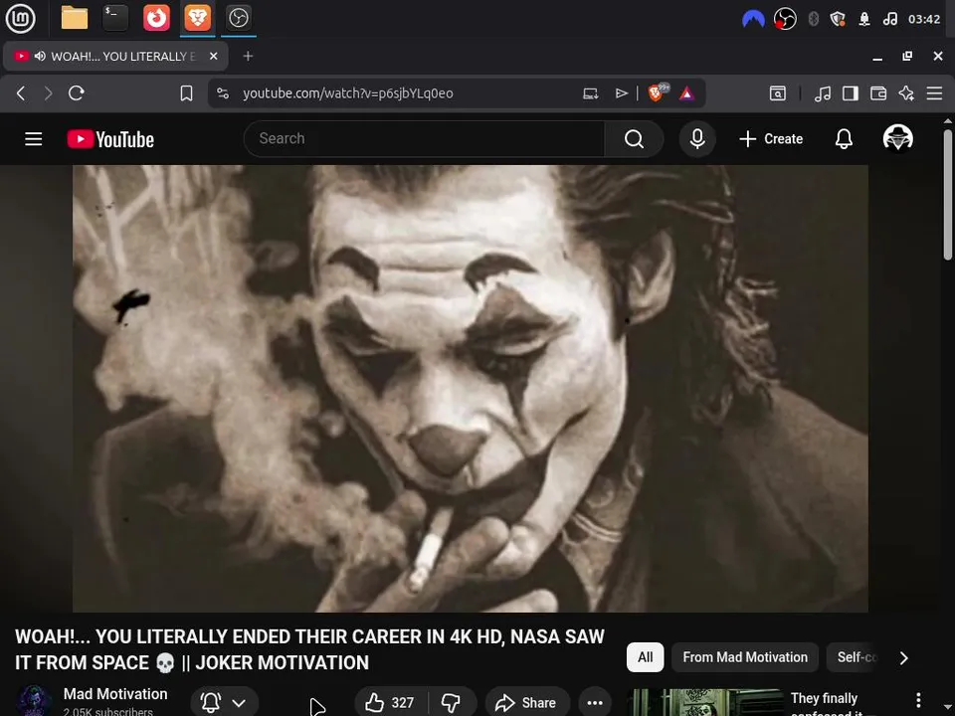Open a new browser tab
Screen dimensions: 955x716
coord(248,56)
